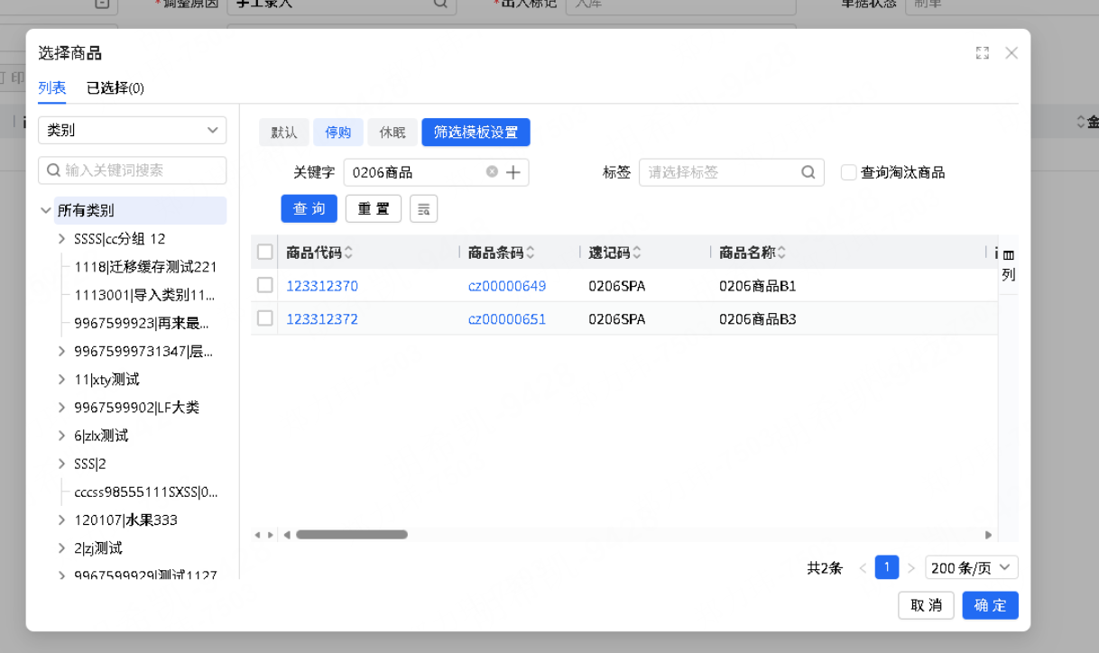1099x653 pixels.
Task: Open product code link 123312372
Action: point(322,319)
